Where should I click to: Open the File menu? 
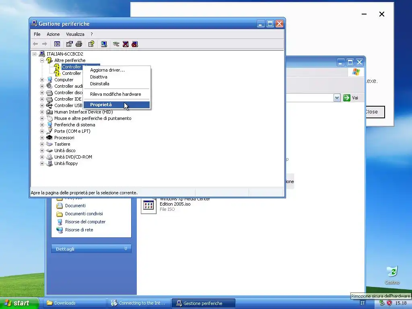pyautogui.click(x=37, y=34)
